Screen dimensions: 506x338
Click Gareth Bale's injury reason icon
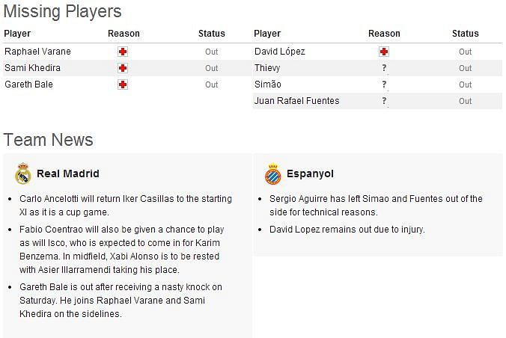point(123,84)
